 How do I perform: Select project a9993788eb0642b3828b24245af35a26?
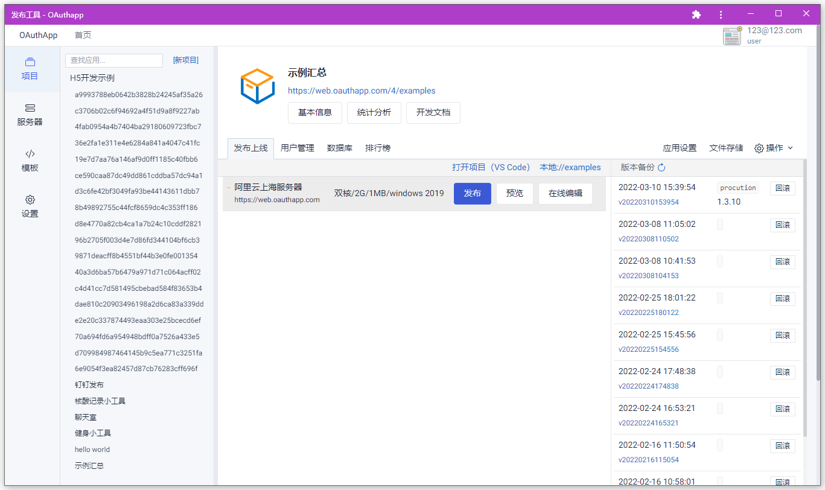pyautogui.click(x=139, y=95)
